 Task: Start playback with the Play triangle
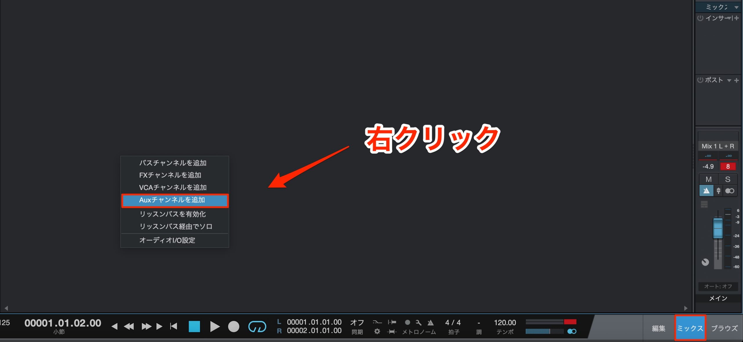215,327
